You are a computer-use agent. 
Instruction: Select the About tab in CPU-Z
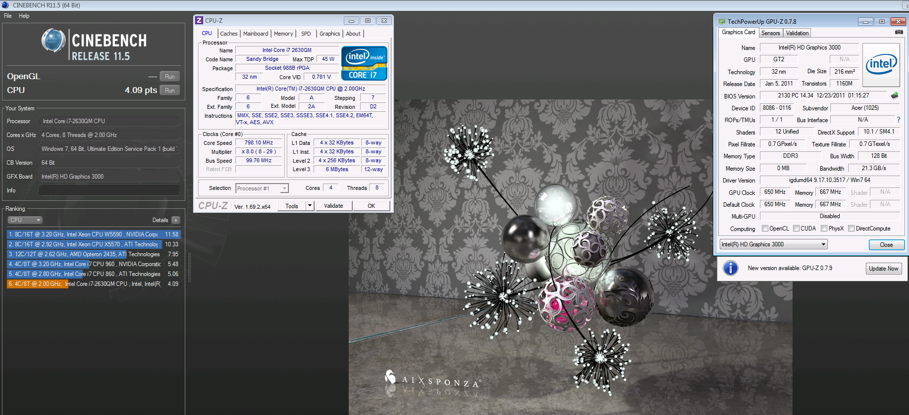point(353,34)
